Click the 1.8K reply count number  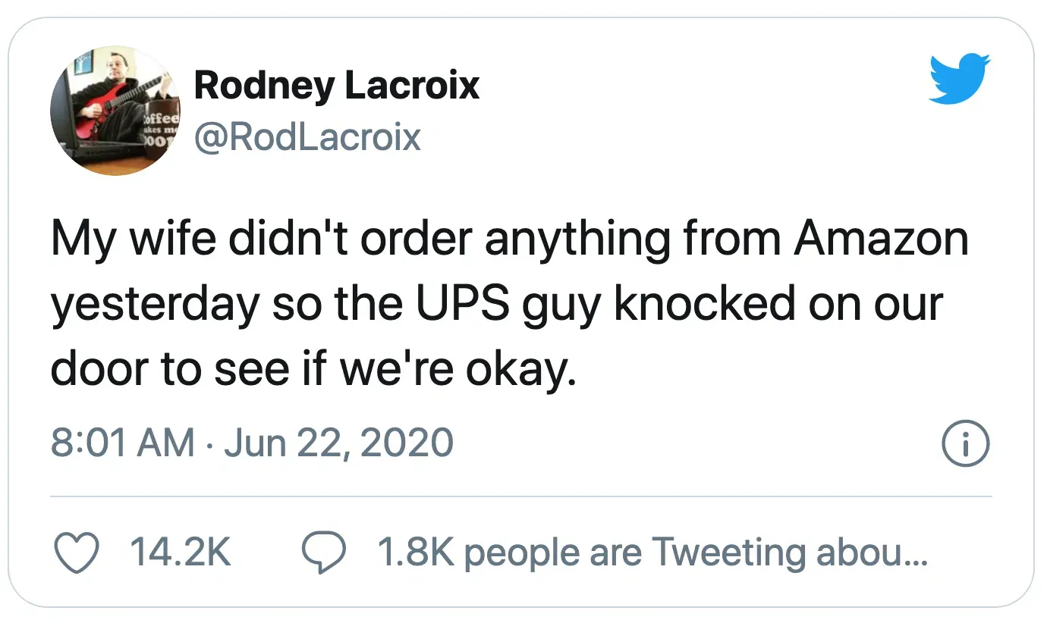pos(414,553)
